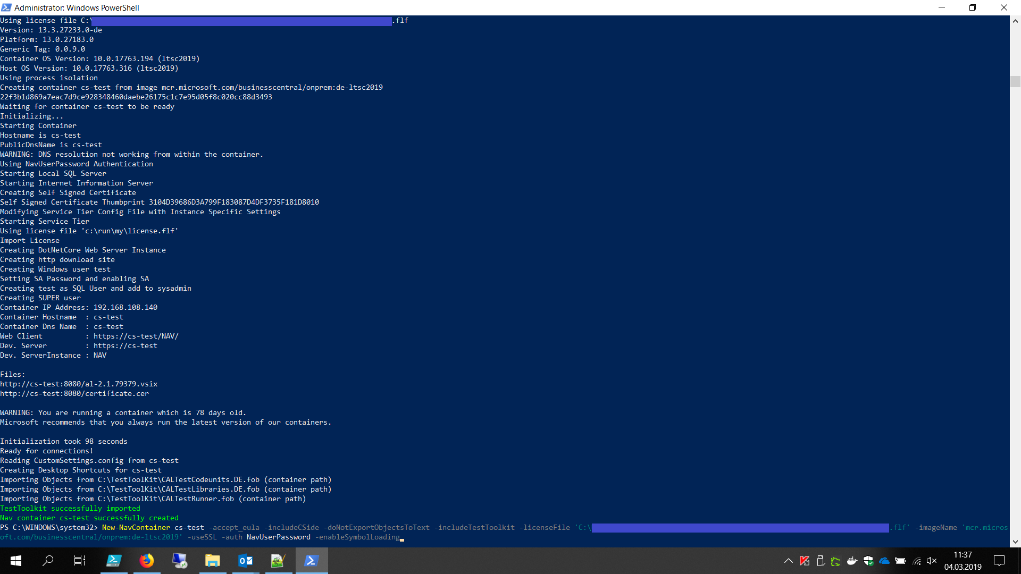Click the console scrollbar down arrow
Image resolution: width=1021 pixels, height=574 pixels.
(1015, 542)
